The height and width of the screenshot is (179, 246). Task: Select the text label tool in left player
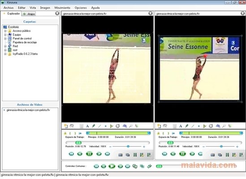[87, 126]
